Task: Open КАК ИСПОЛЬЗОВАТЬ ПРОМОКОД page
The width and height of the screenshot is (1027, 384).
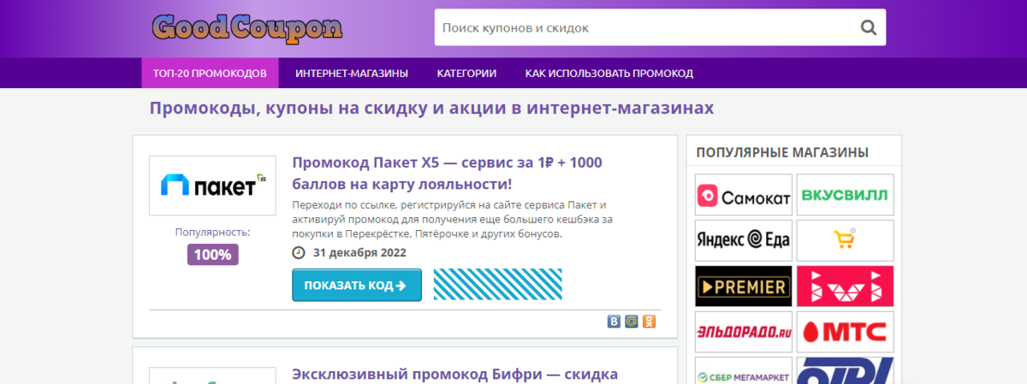Action: 609,73
